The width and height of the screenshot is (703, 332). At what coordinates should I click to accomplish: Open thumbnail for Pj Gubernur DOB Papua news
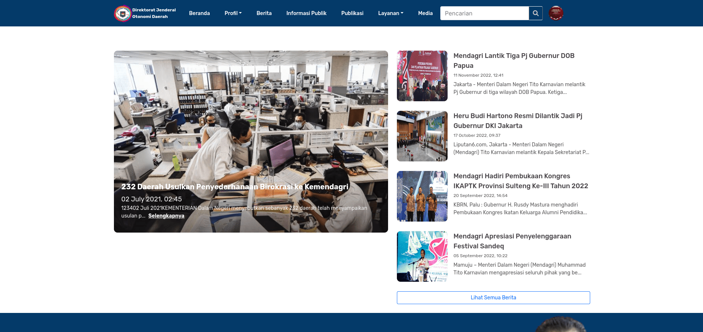pos(422,76)
